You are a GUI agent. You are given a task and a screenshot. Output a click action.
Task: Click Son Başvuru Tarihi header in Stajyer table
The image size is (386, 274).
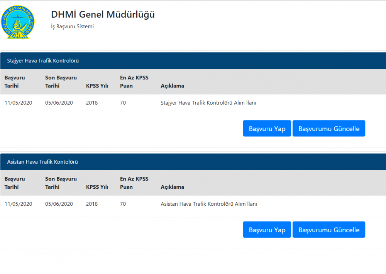[61, 82]
